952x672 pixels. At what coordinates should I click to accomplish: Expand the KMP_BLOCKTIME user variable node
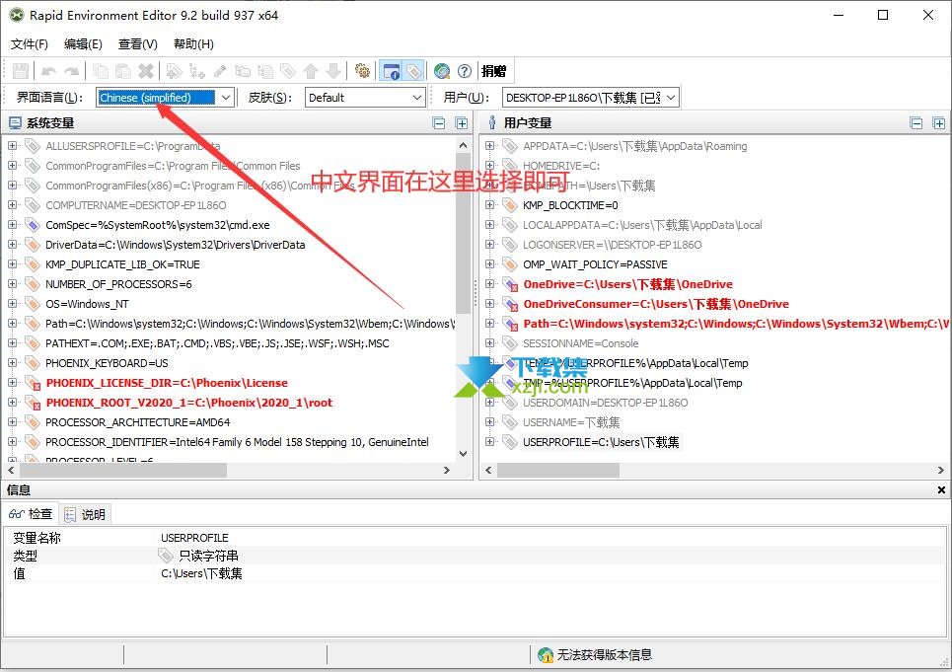pos(489,205)
